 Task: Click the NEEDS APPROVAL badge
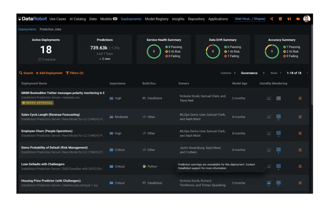37,103
